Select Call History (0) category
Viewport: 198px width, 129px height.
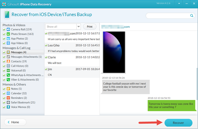(x=20, y=66)
